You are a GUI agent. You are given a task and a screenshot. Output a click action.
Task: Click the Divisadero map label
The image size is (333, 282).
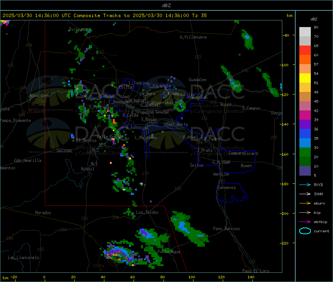click(80, 29)
